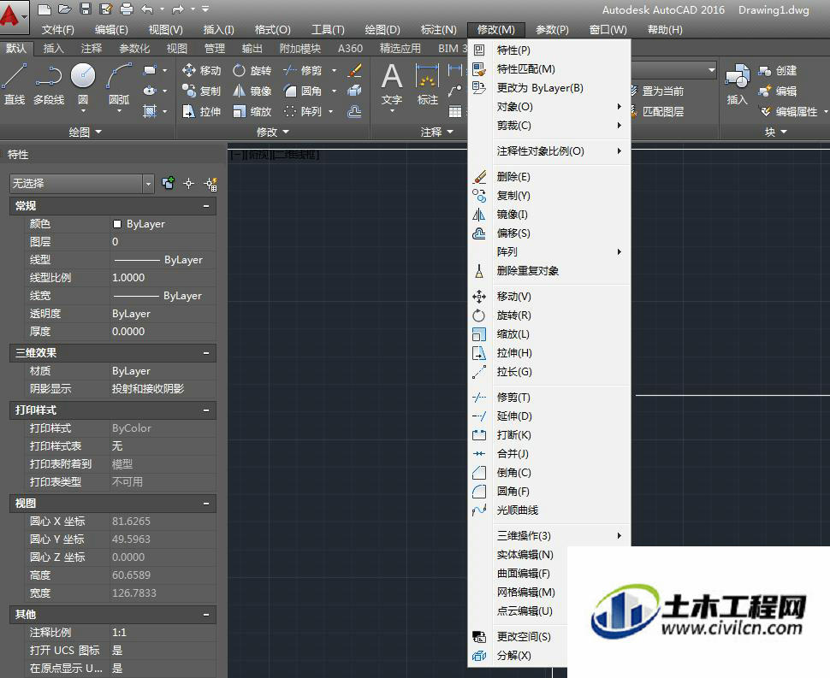Choose 拉长(G) from Modify menu
Screen dimensions: 830x678
tap(549, 372)
